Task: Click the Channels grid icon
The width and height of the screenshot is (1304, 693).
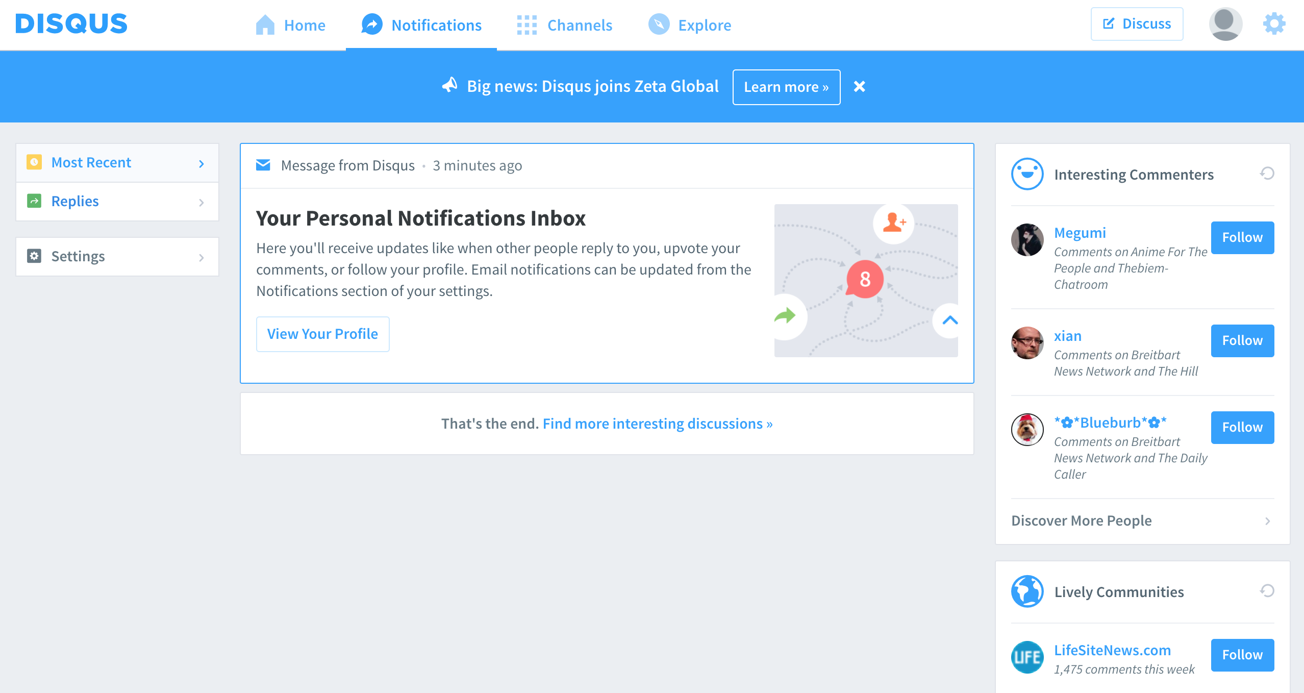Action: pos(527,25)
